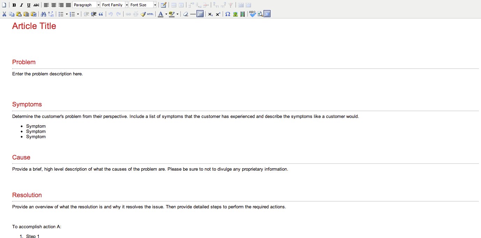Image resolution: width=481 pixels, height=238 pixels.
Task: Preview the document with the magnifier icon
Action: pos(260,14)
